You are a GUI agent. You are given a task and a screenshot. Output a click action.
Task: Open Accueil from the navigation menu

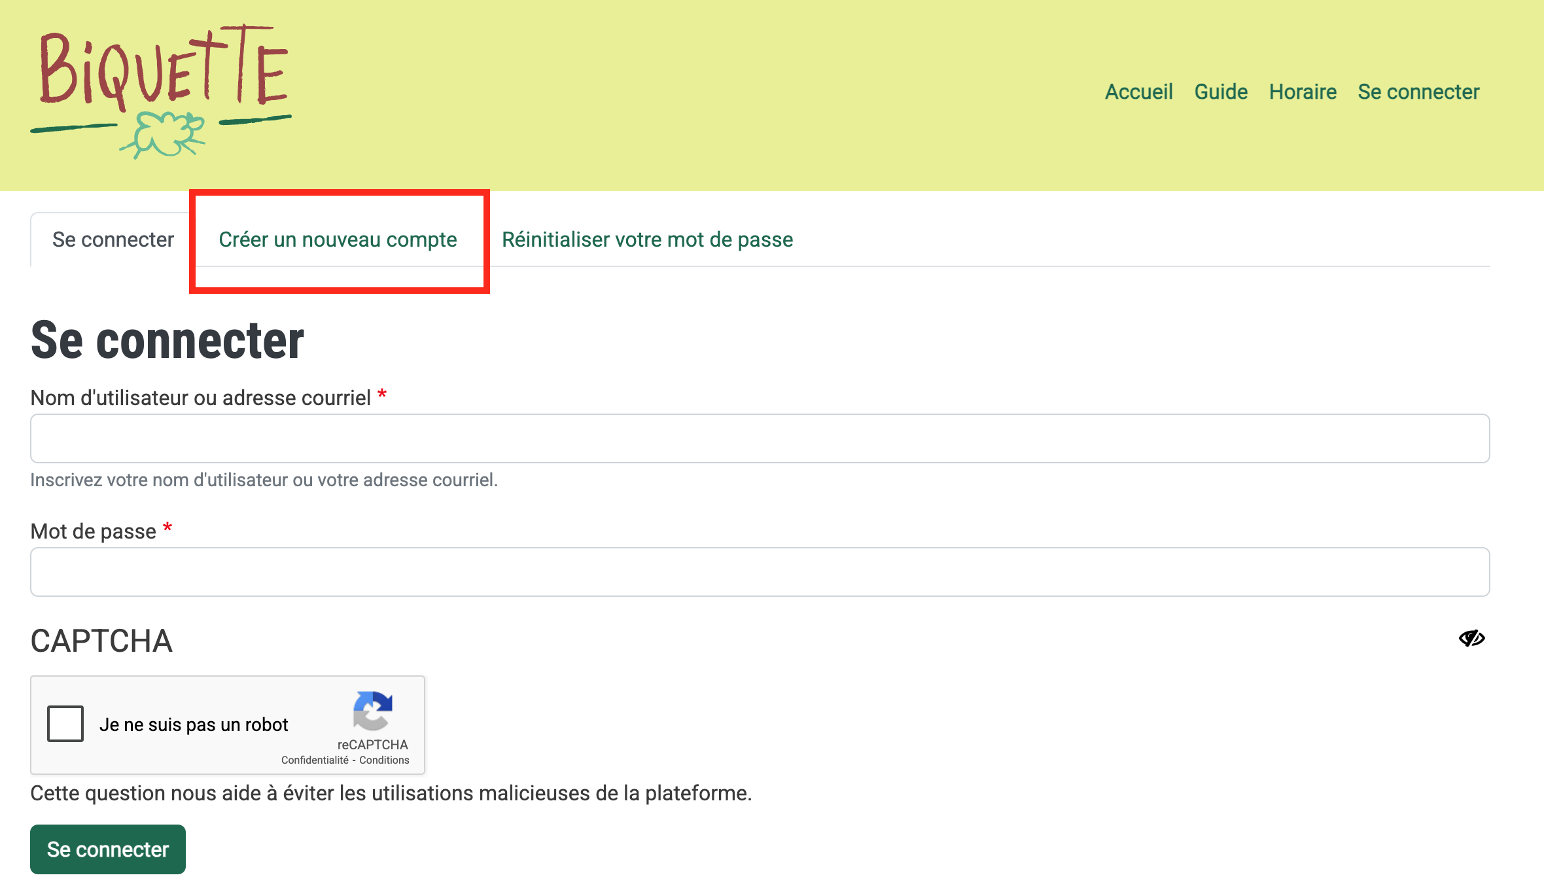click(1138, 92)
